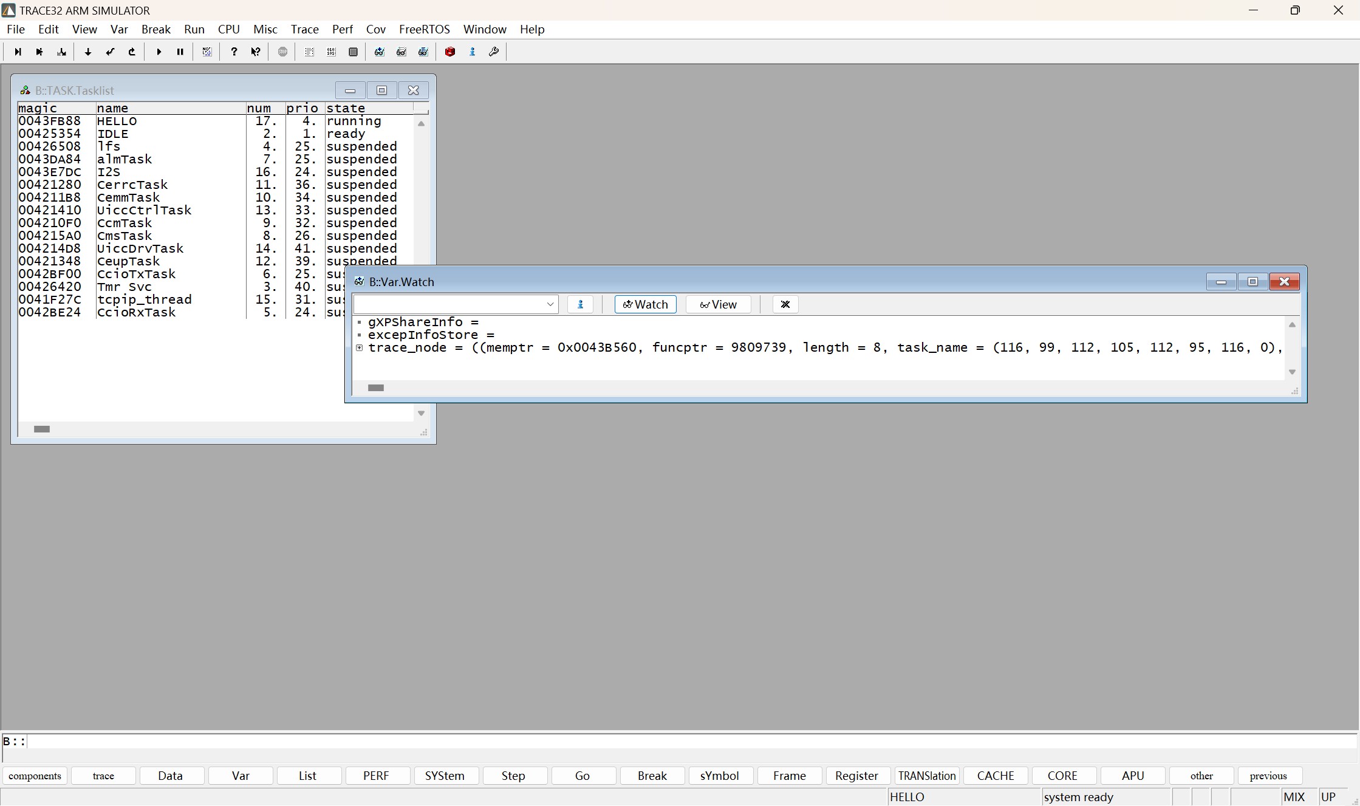Click the grey STOP sign icon
The image size is (1360, 806).
282,52
